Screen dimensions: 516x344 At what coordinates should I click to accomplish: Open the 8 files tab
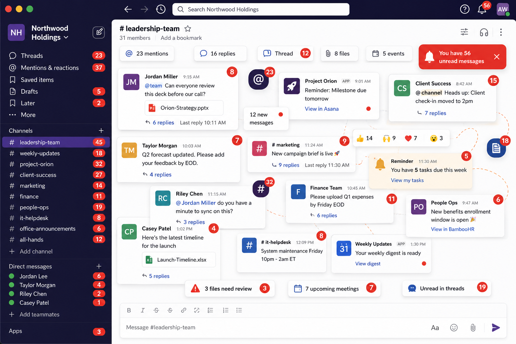click(339, 53)
